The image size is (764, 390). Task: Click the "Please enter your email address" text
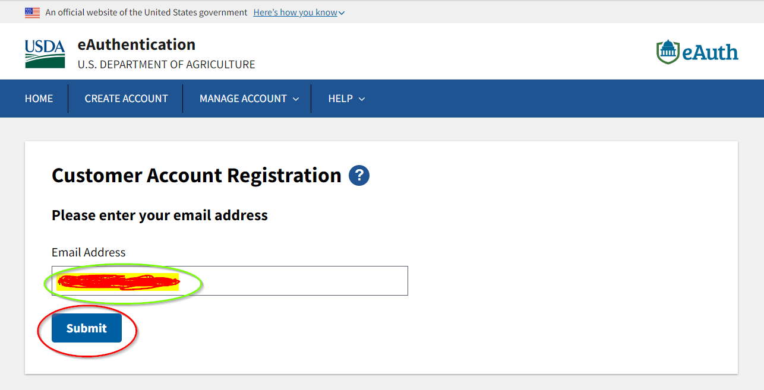(160, 215)
